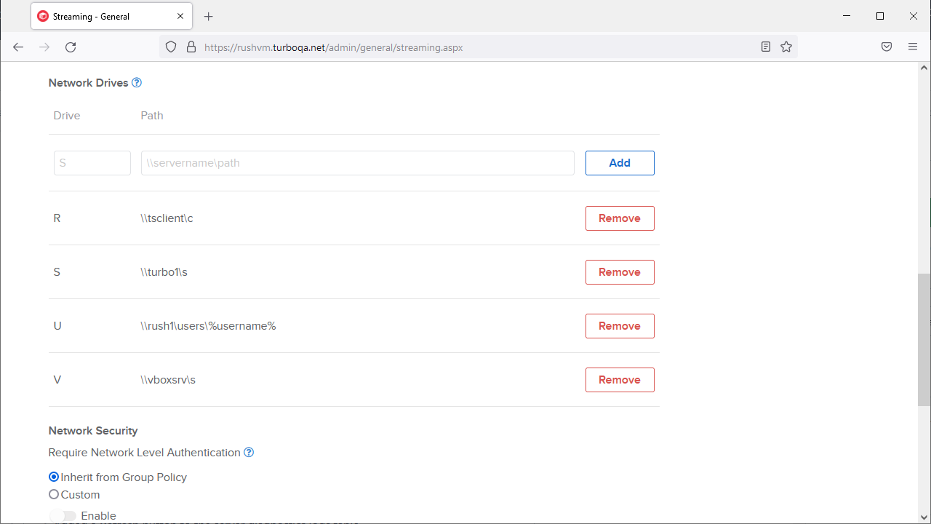
Task: Open a new browser tab
Action: click(209, 16)
